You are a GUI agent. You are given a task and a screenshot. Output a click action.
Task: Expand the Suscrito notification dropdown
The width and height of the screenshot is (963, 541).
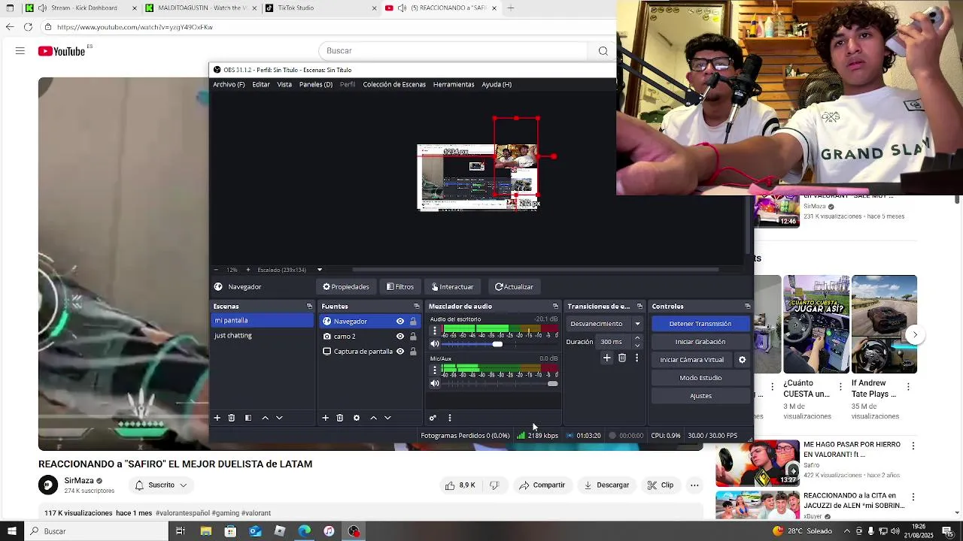183,485
